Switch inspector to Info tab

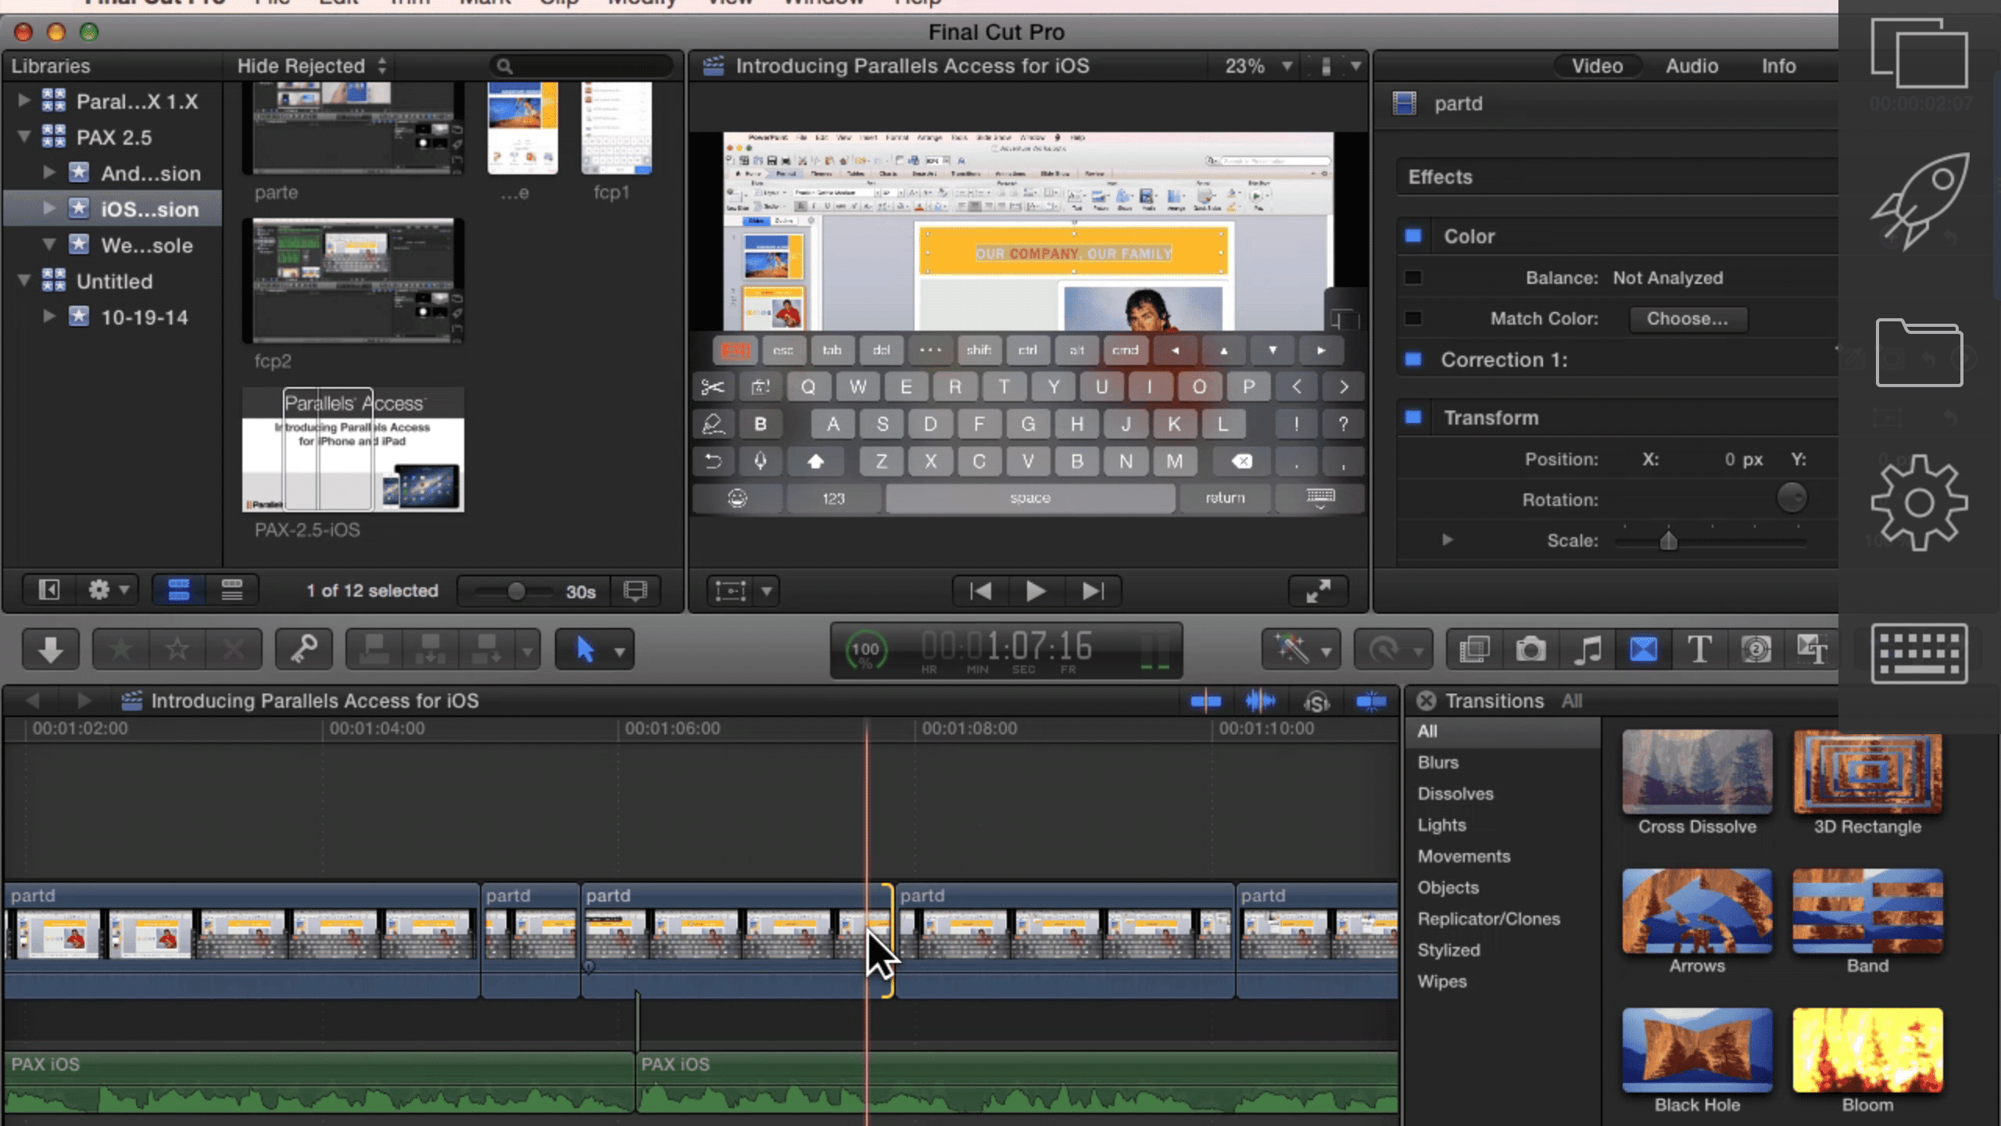pos(1778,66)
